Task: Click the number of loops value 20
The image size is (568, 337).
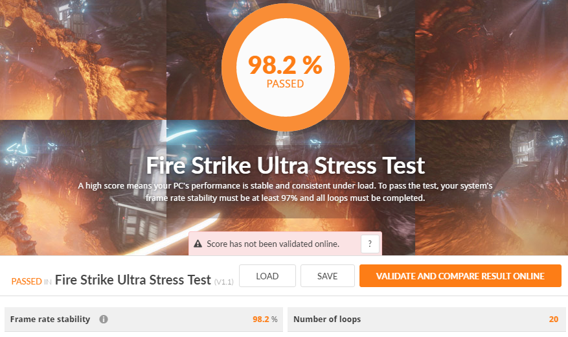Action: [x=554, y=320]
